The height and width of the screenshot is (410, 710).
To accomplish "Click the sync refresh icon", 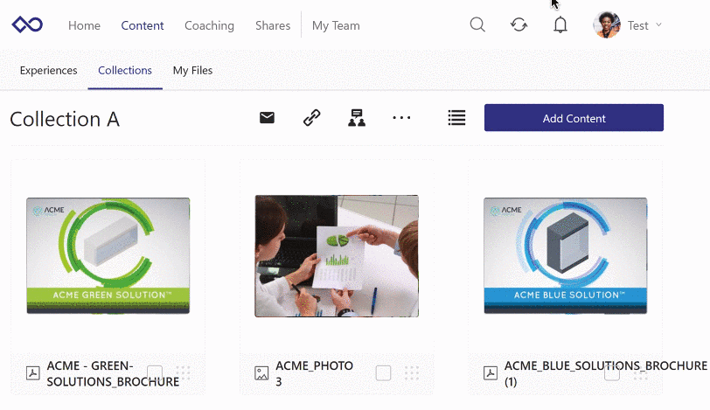I will (x=519, y=24).
